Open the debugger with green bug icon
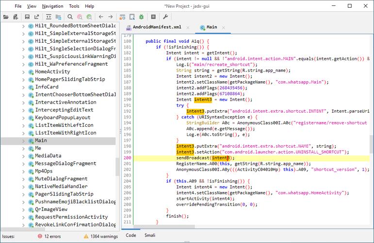This screenshot has width=374, height=243. tap(141, 17)
